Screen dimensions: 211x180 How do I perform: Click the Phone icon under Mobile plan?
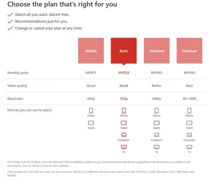point(91,110)
